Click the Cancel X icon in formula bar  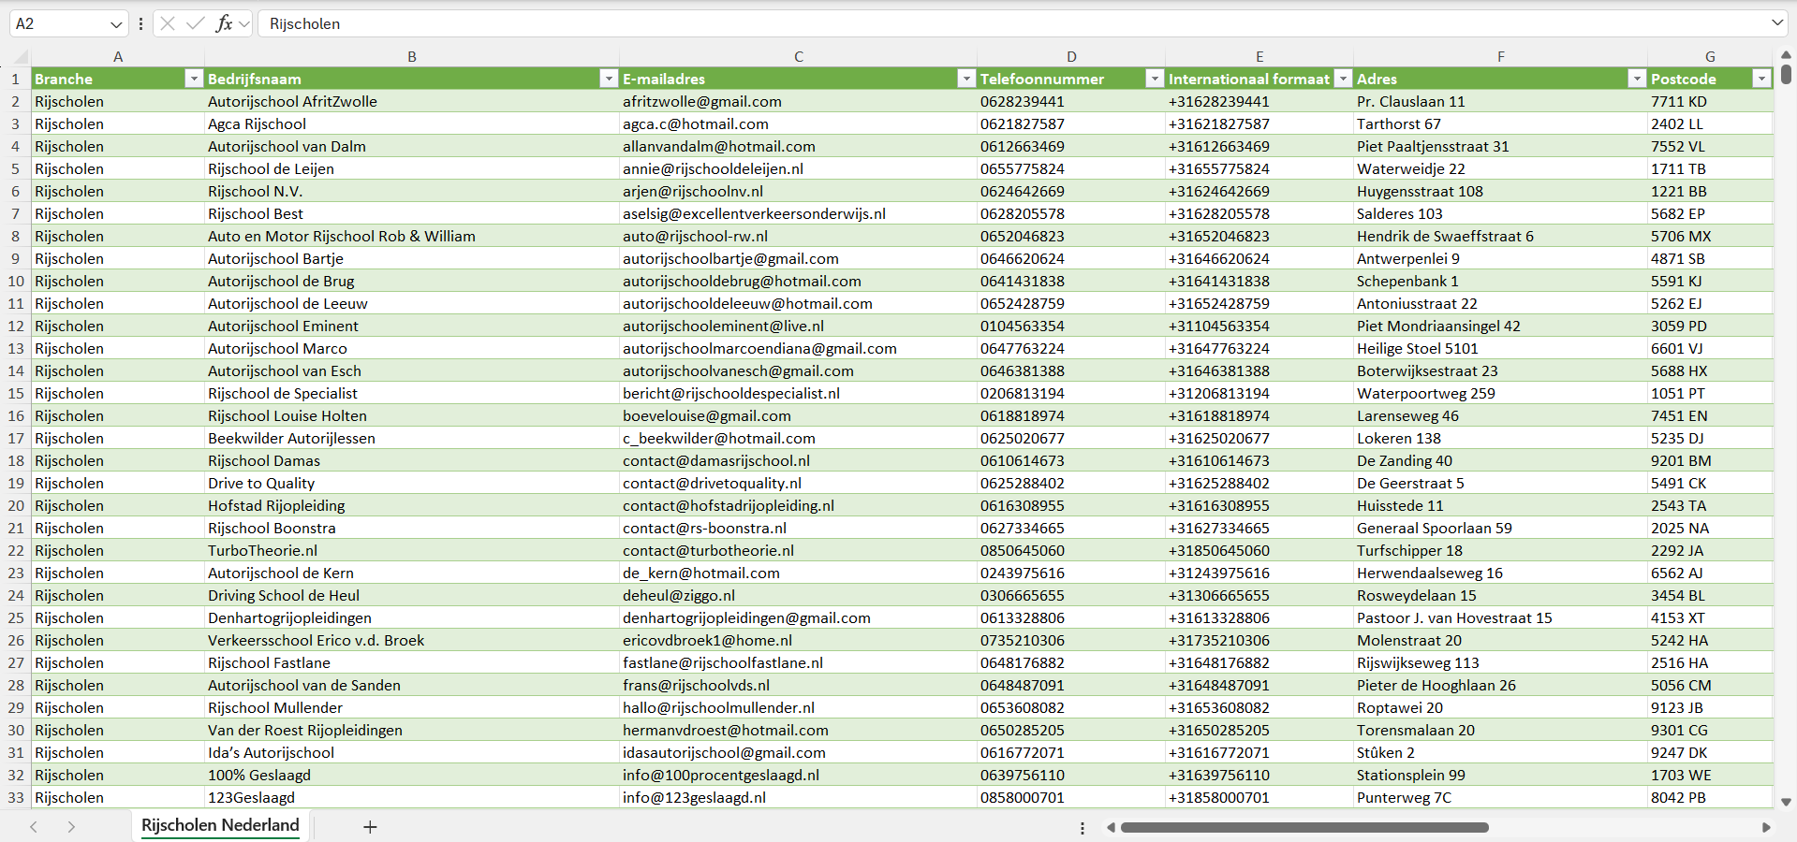tap(168, 23)
